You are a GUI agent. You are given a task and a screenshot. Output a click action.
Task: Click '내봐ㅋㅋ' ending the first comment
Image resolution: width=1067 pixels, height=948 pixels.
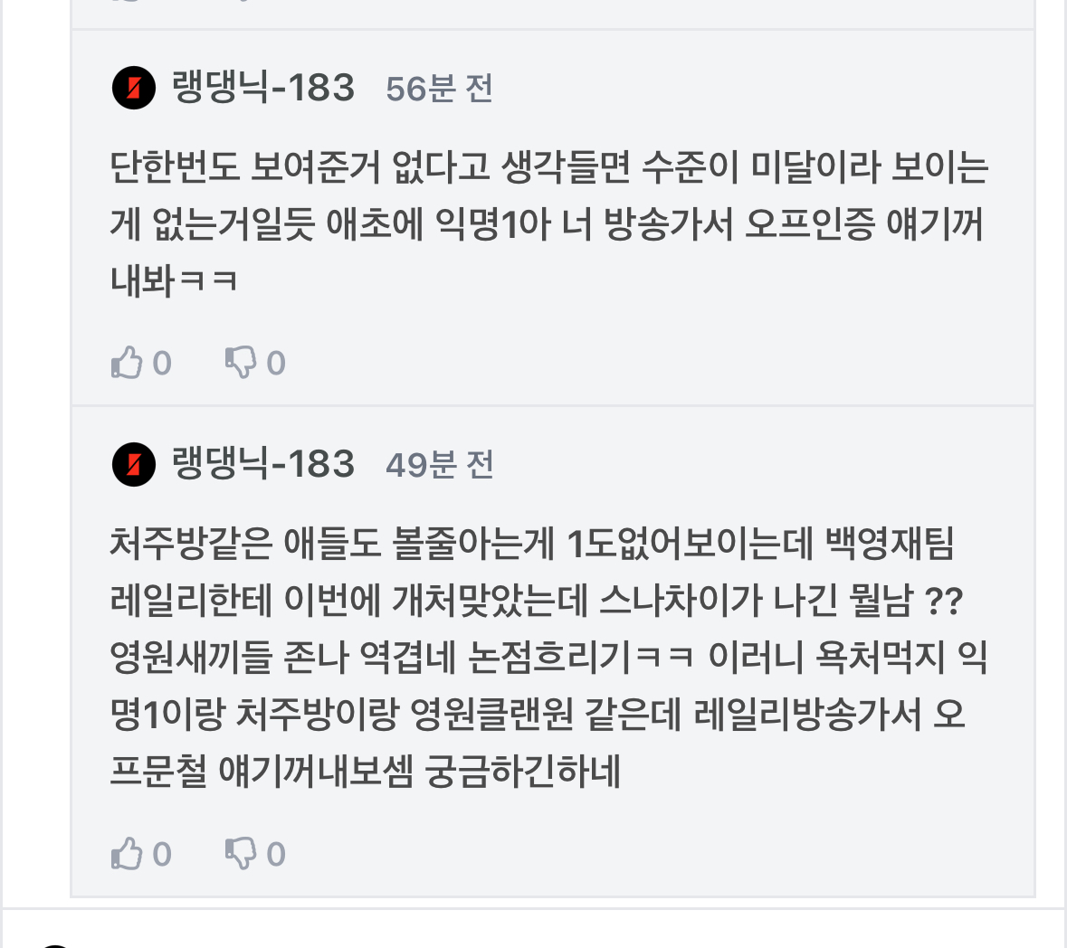tap(174, 280)
